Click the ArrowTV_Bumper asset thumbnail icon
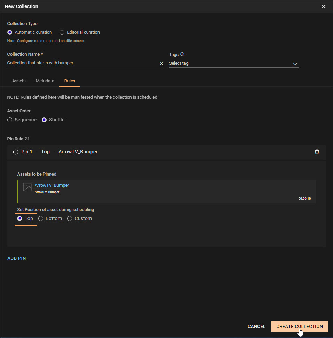The width and height of the screenshot is (333, 338). 27,187
